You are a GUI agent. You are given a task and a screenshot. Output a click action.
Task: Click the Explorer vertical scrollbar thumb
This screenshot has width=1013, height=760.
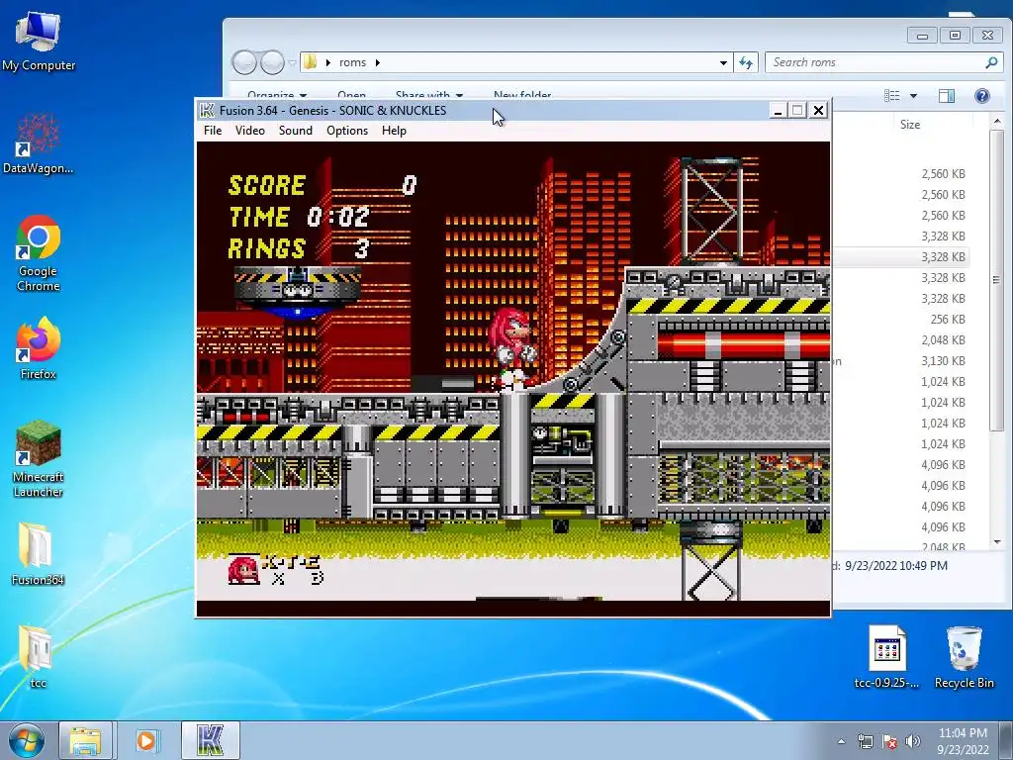pos(996,279)
